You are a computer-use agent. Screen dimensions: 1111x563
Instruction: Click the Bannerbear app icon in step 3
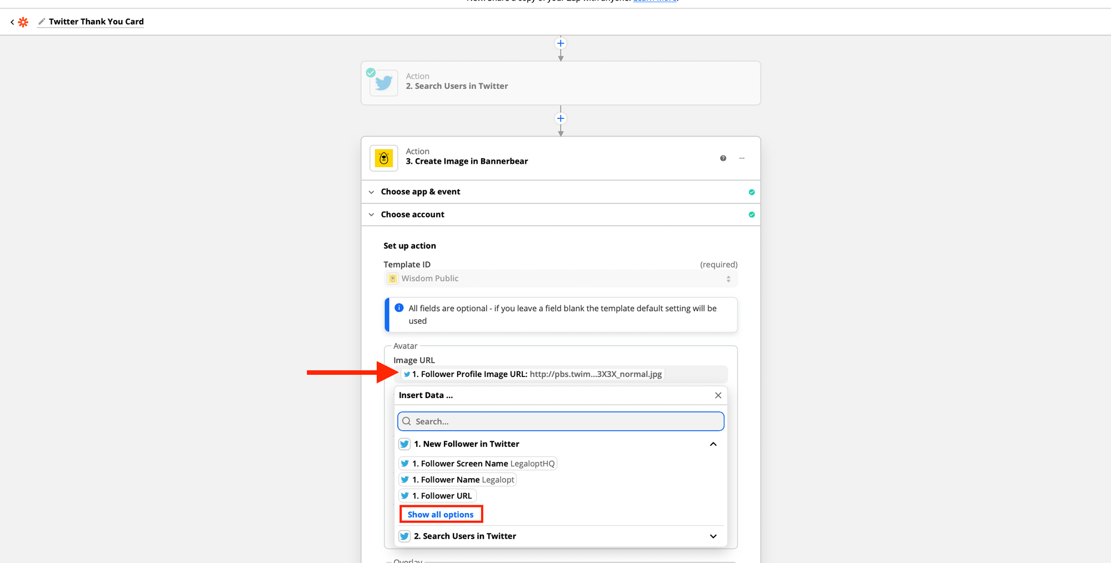384,159
